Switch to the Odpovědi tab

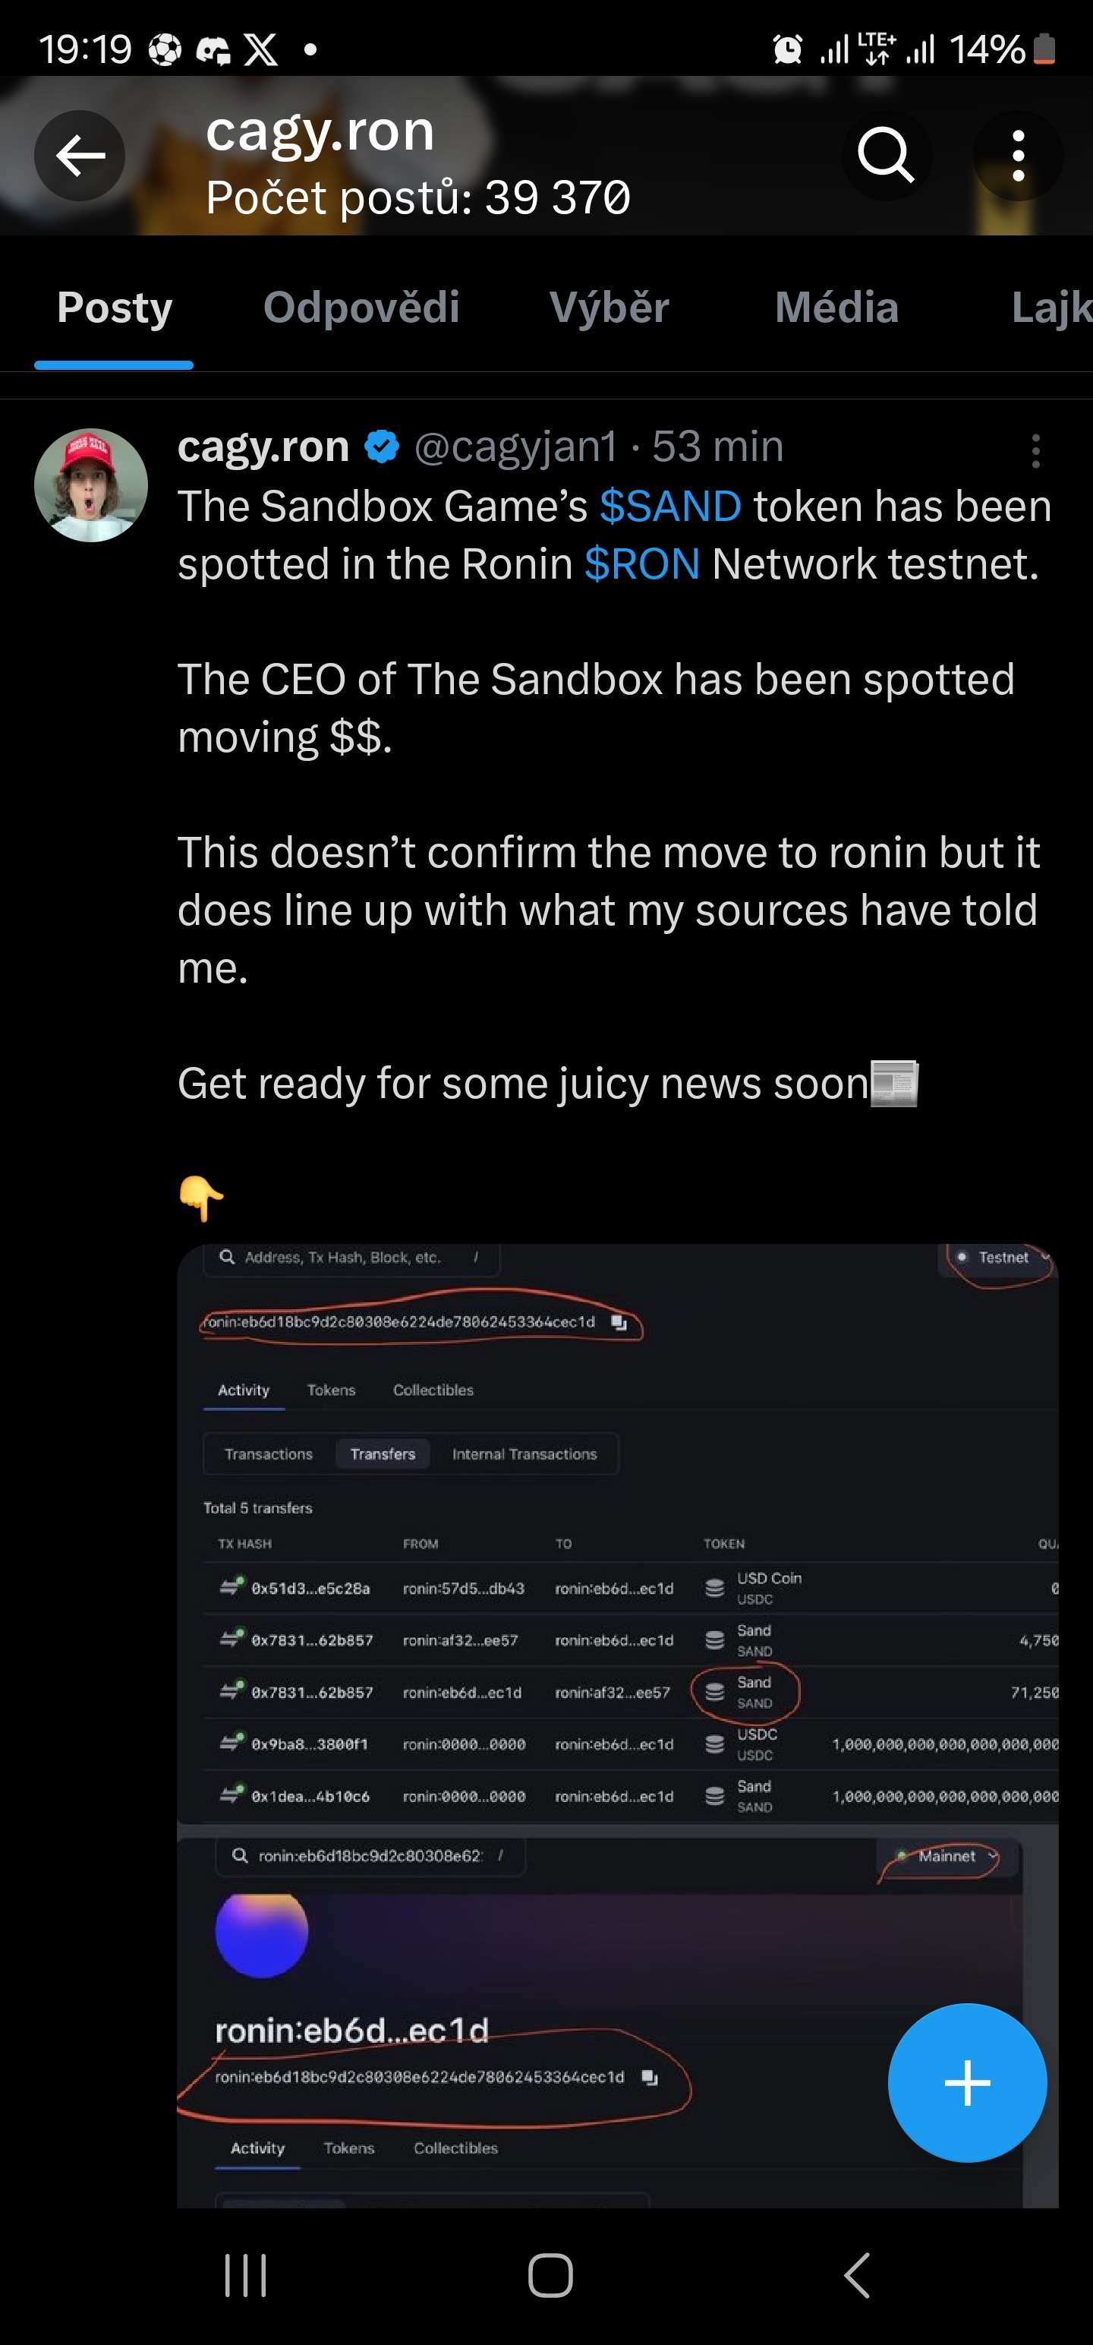coord(361,308)
